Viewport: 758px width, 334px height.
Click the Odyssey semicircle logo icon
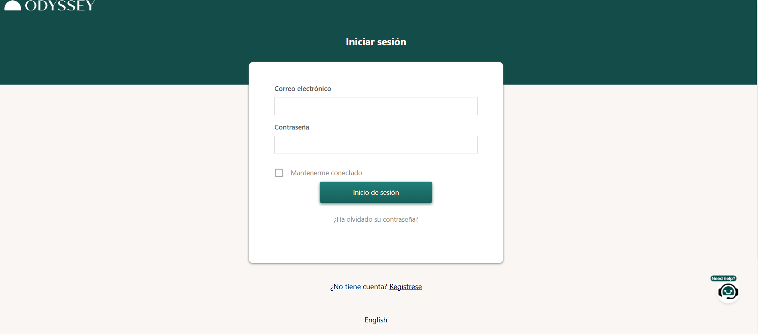[x=12, y=5]
